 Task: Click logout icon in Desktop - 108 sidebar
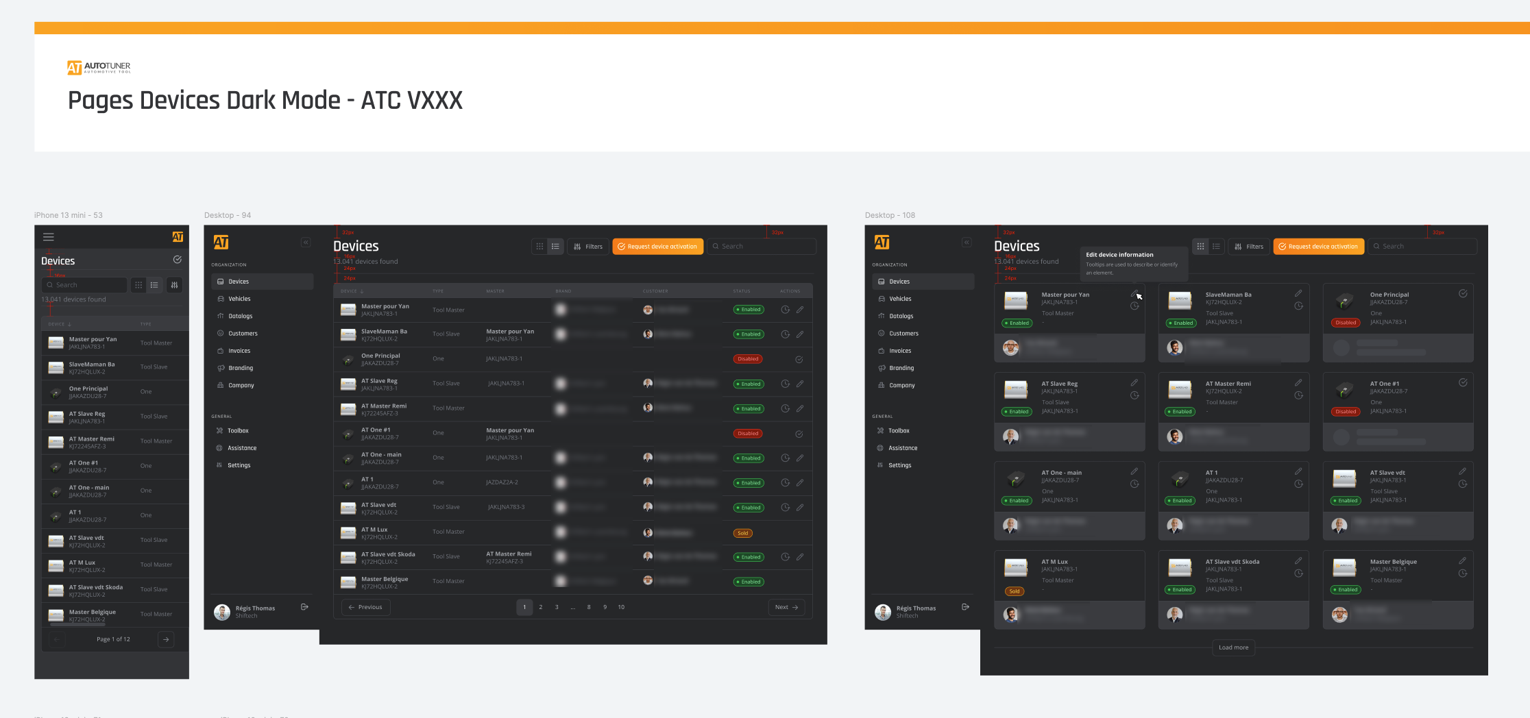965,607
